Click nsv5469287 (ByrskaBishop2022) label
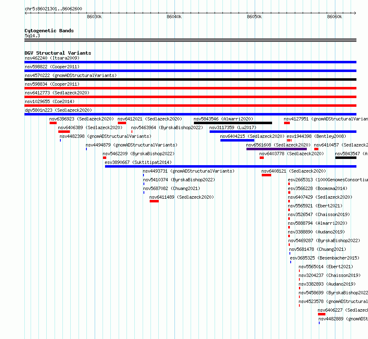This screenshot has width=368, height=339. click(x=324, y=240)
